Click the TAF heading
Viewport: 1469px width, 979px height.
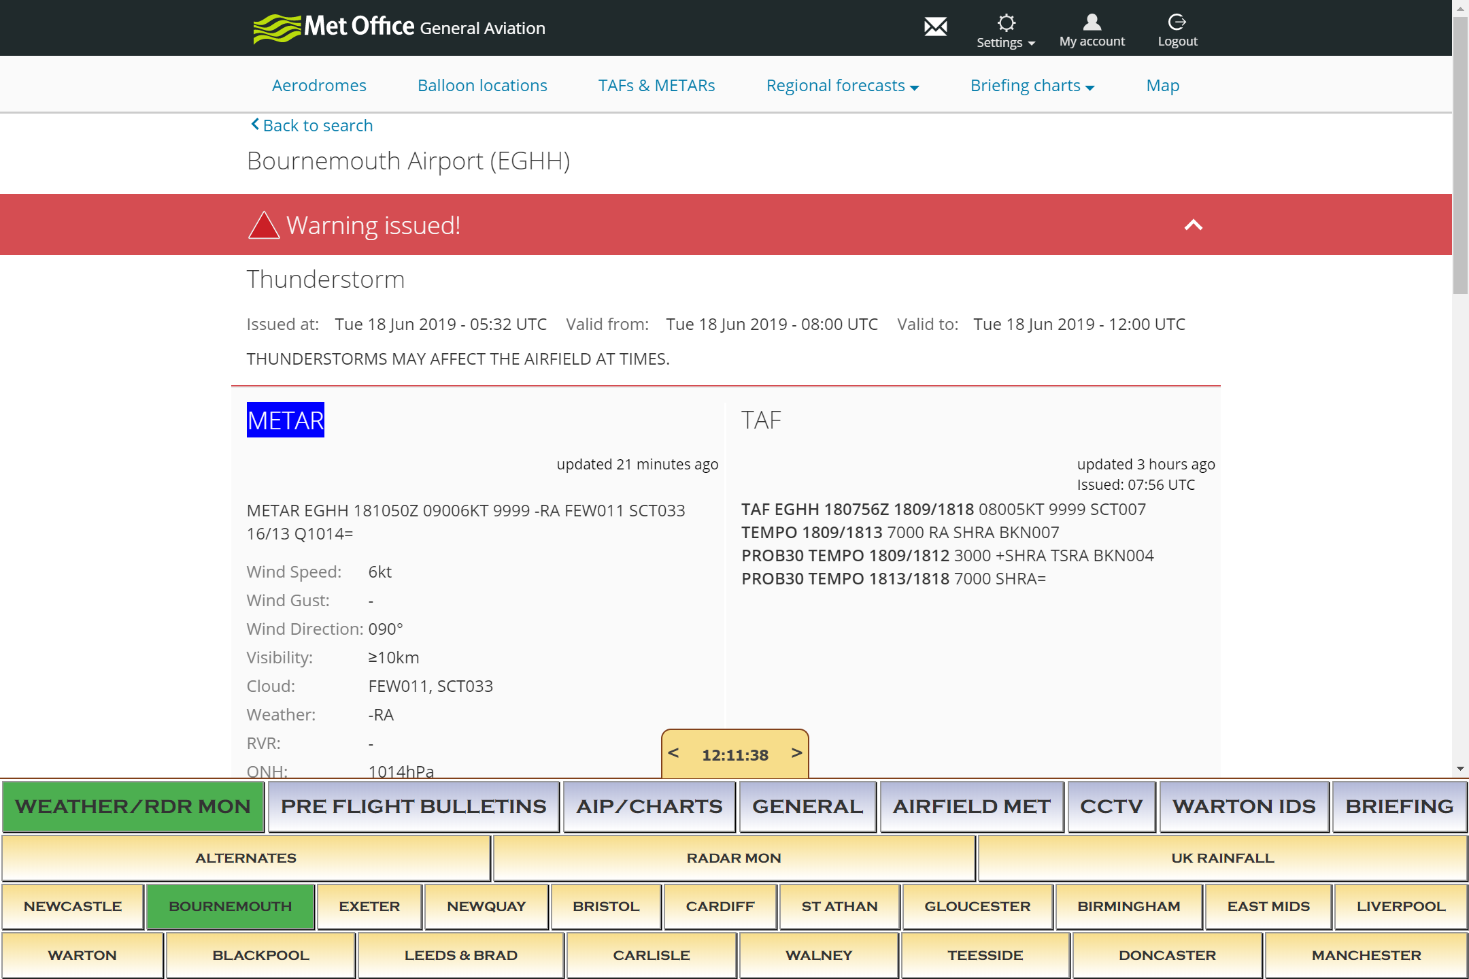click(761, 420)
